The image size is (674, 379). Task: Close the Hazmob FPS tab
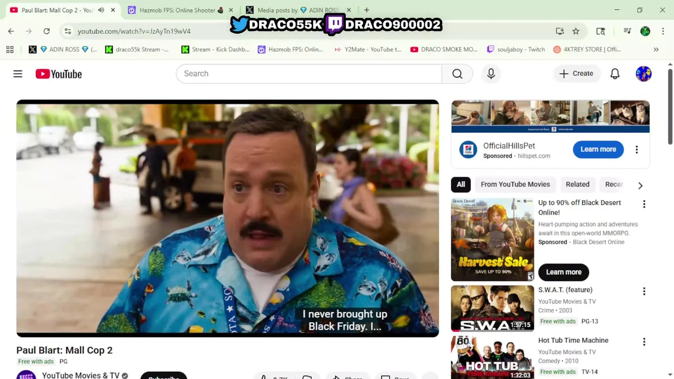click(230, 10)
